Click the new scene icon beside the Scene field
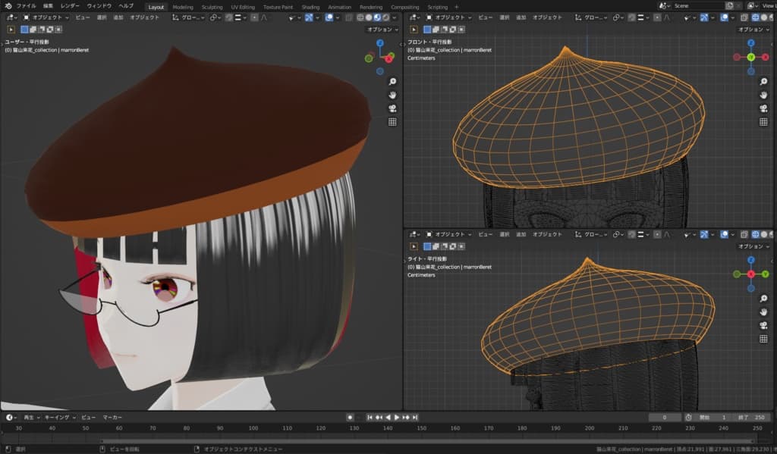The height and width of the screenshot is (454, 777). point(729,6)
